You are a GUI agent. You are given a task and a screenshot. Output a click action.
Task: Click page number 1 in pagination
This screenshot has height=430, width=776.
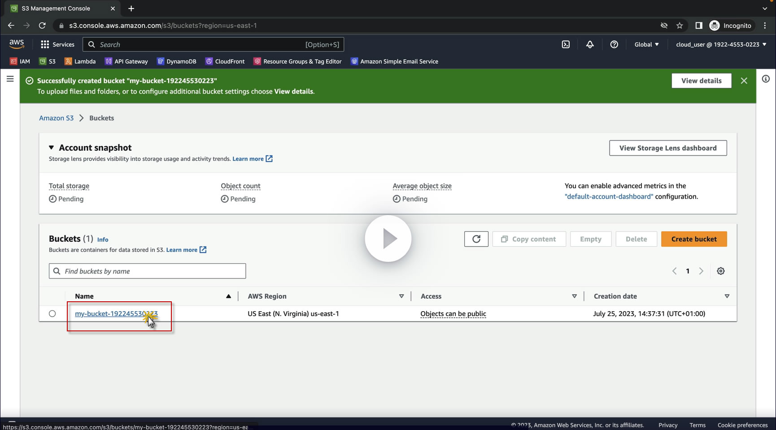[x=688, y=271]
